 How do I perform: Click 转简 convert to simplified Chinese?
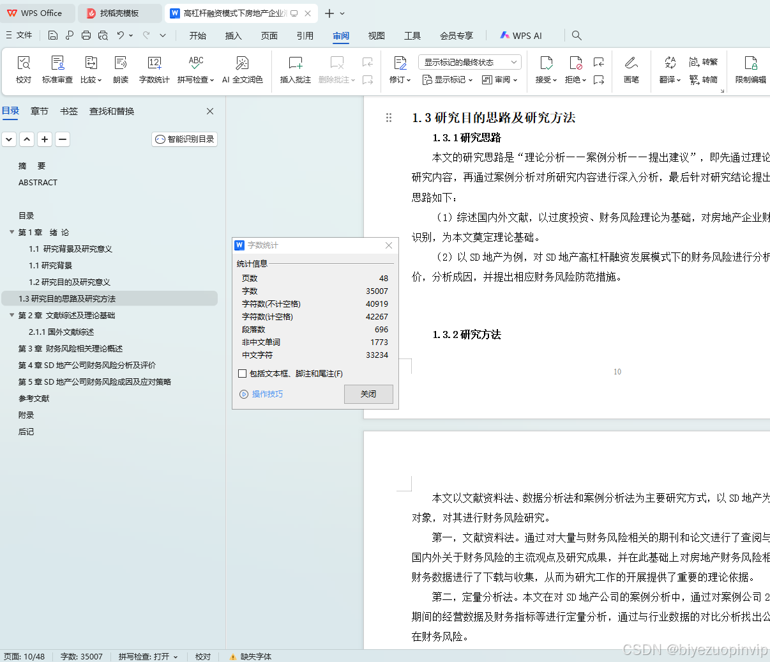(704, 80)
